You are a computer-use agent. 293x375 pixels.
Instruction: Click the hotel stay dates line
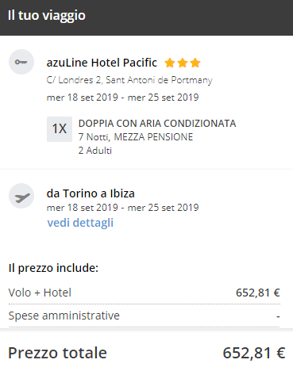pyautogui.click(x=122, y=98)
